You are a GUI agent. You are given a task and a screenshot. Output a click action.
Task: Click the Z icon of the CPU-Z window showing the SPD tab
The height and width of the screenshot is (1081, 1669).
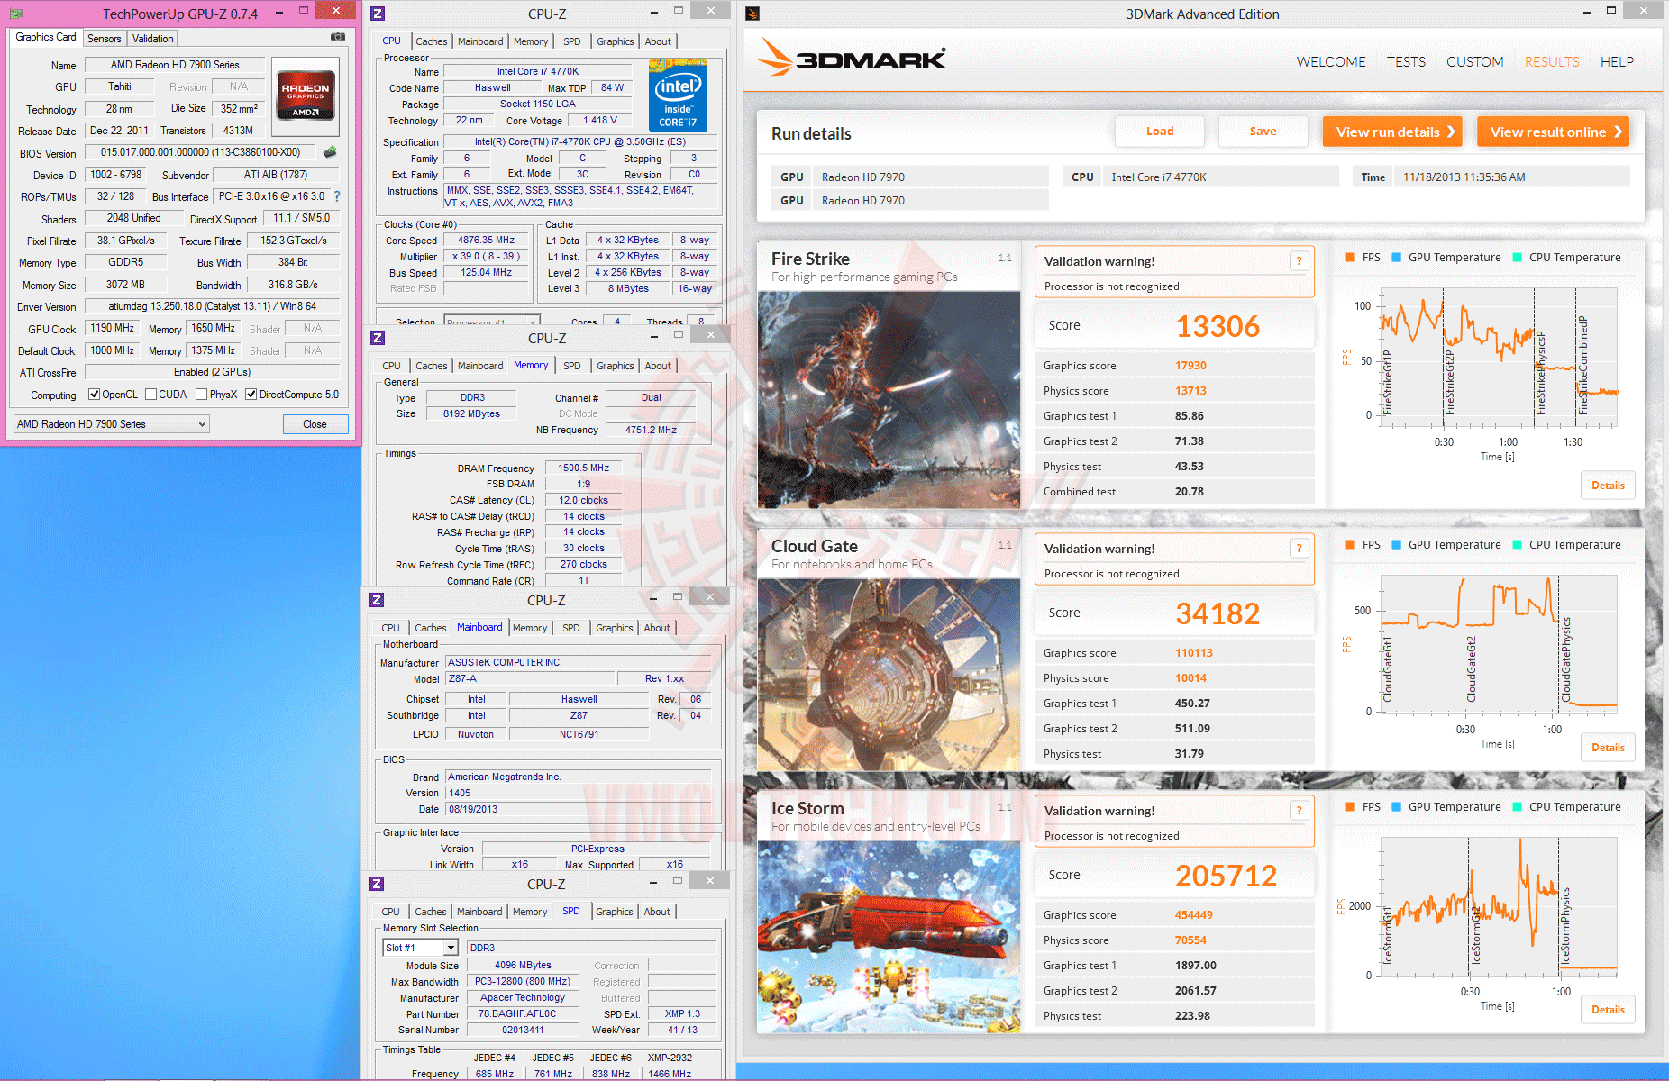pos(377,884)
